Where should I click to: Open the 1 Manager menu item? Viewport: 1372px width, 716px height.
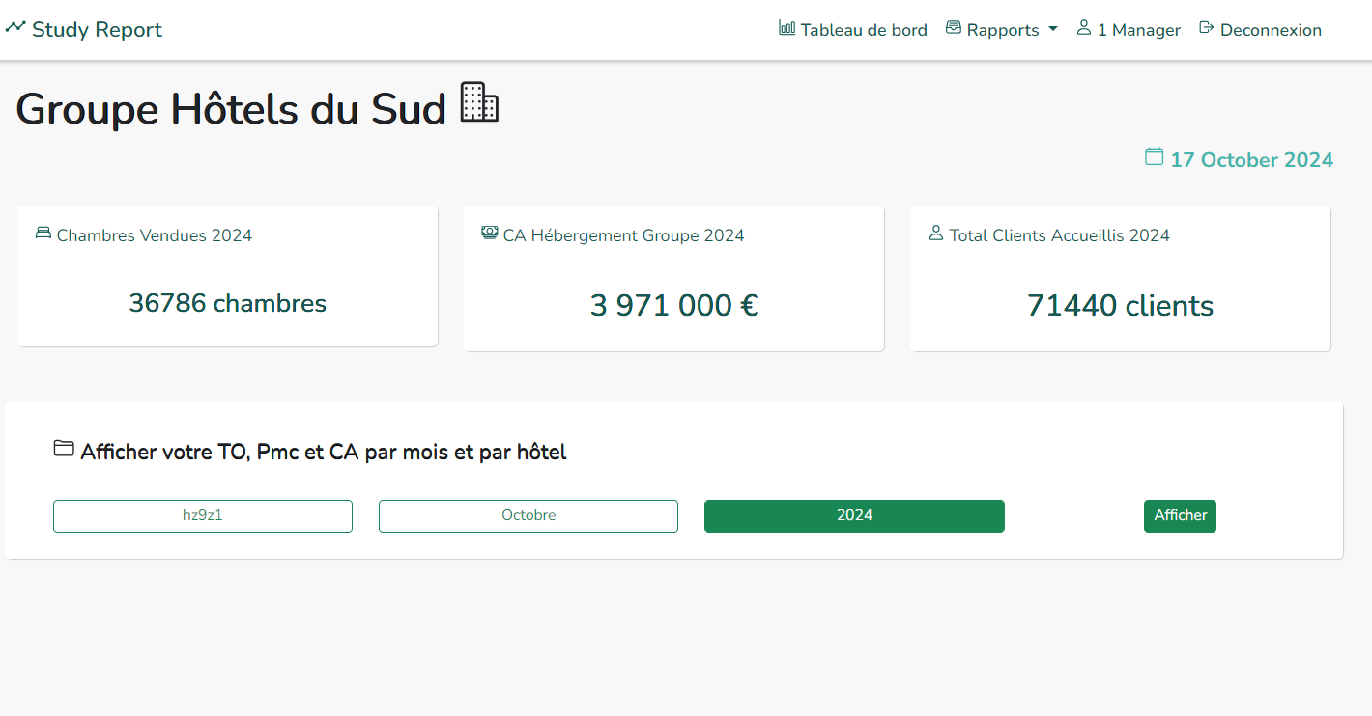coord(1138,30)
